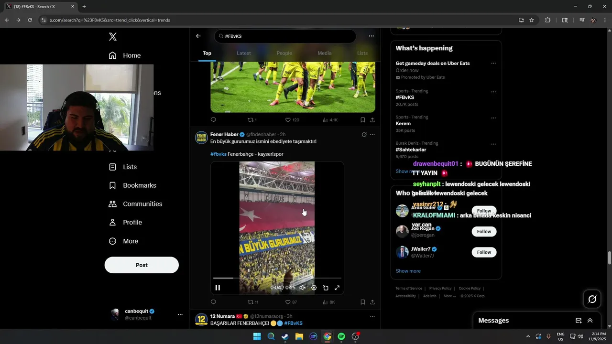Open 12 Numara post more menu
Viewport: 612px width, 344px height.
(x=372, y=316)
